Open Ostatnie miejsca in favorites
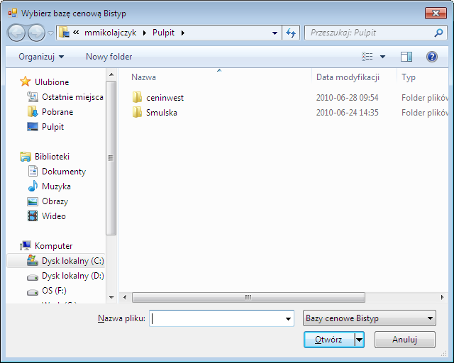Viewport: 454px width, 363px height. (x=72, y=97)
